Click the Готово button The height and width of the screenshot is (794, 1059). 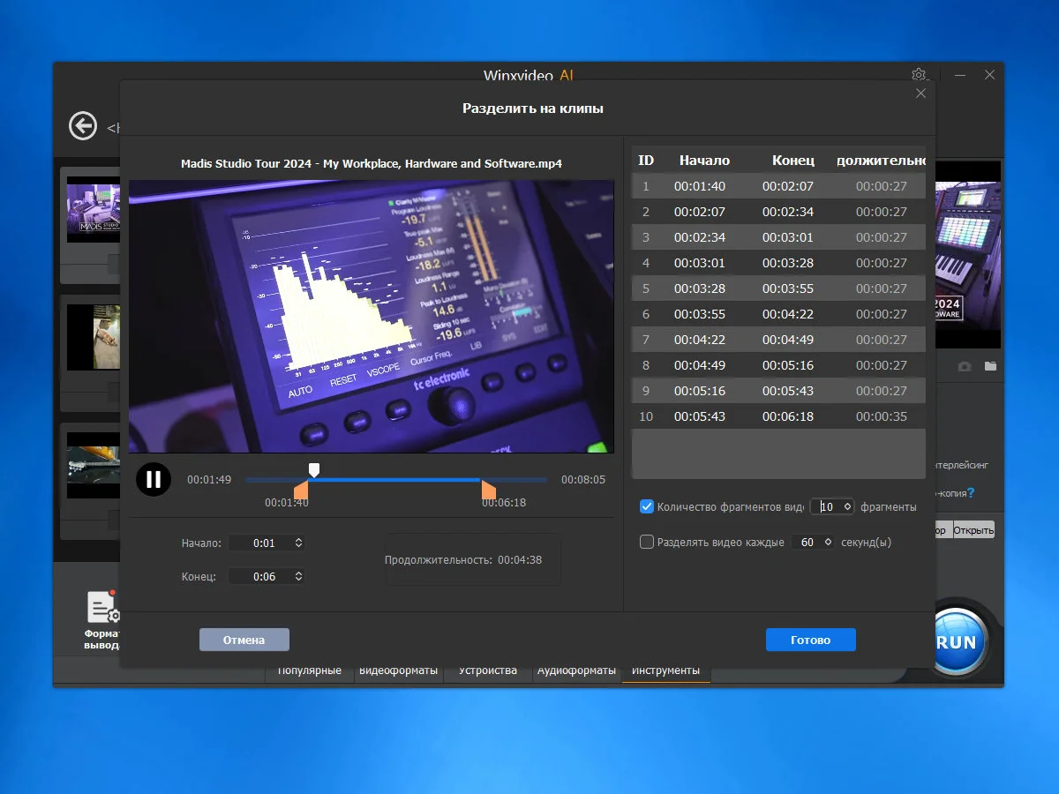(x=810, y=640)
